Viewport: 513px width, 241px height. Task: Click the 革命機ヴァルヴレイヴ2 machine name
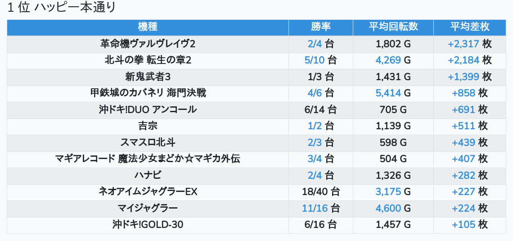148,44
